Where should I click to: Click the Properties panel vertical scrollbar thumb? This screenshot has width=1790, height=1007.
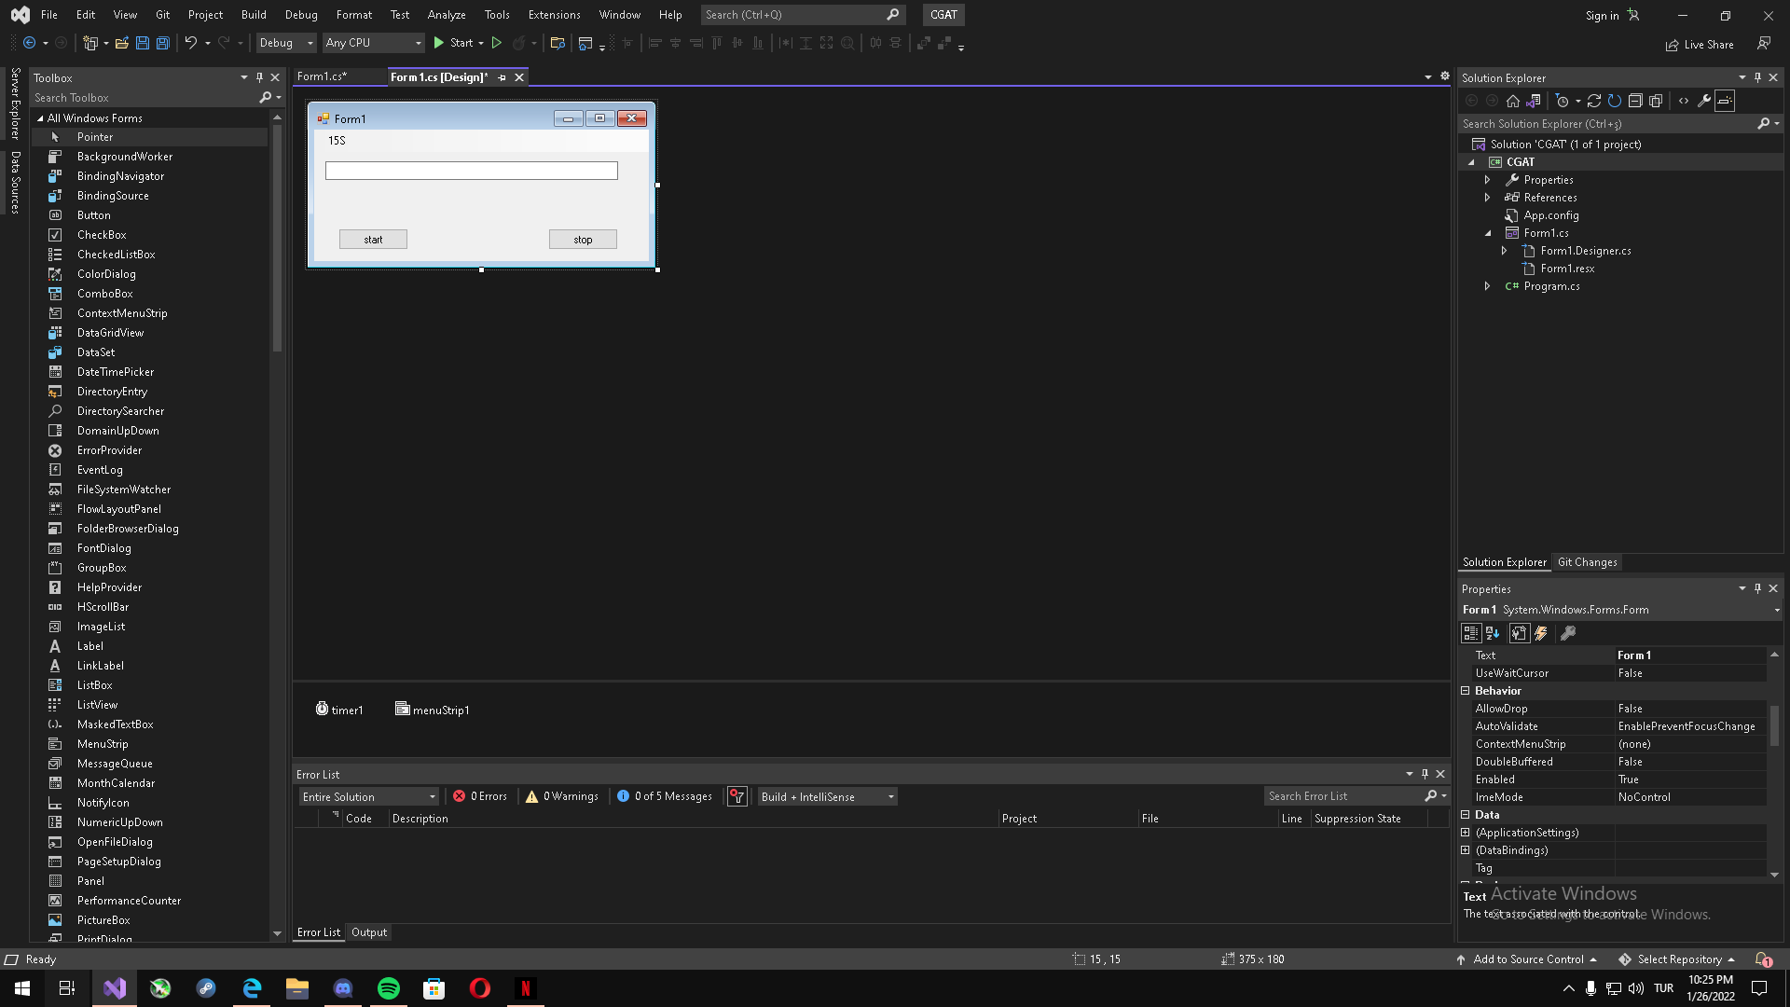(1774, 725)
